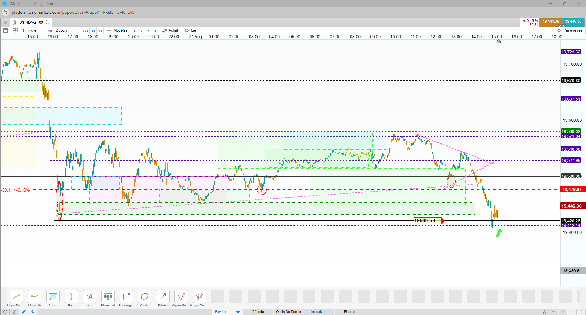Screen dimensions: 586x315
Task: Select the Ligne S/r drawing tool
Action: (x=34, y=296)
